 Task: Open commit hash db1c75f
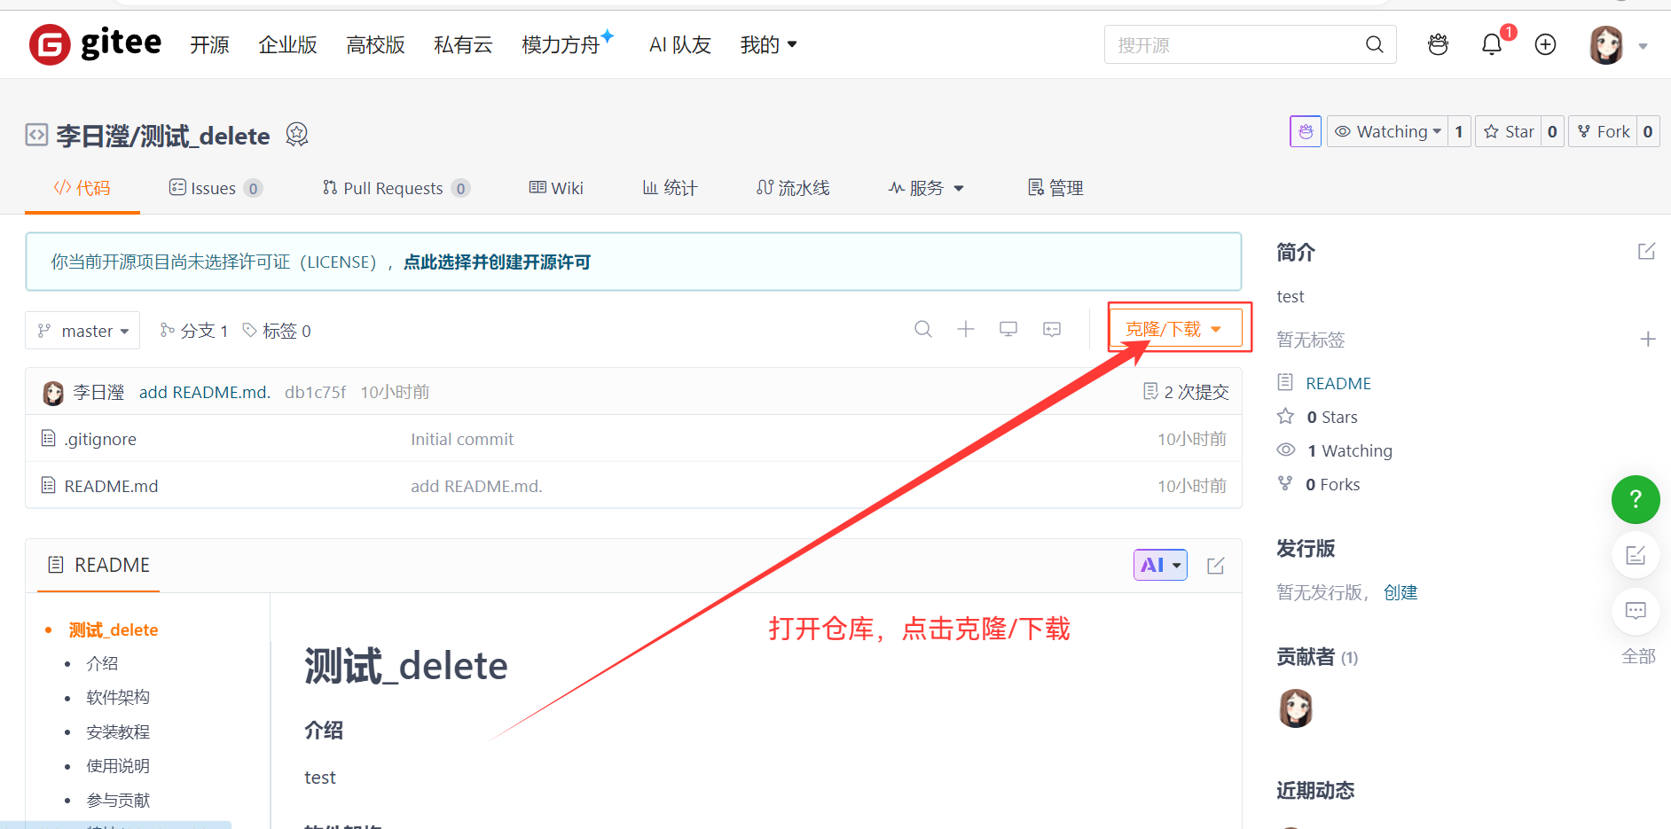[x=315, y=392]
